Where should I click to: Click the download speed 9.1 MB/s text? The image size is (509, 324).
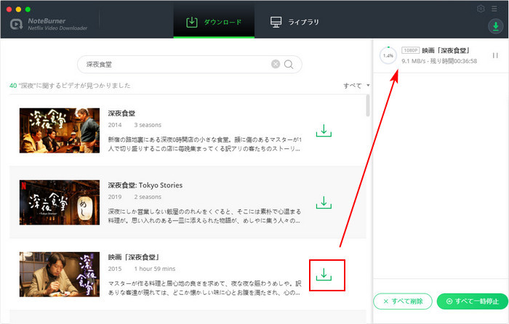click(413, 61)
